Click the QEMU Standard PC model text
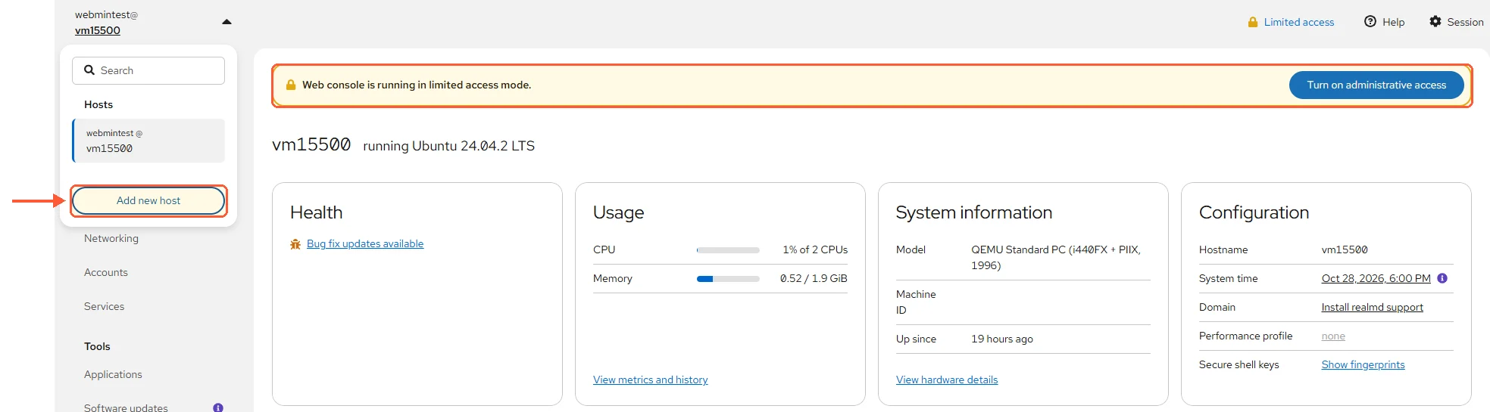This screenshot has width=1490, height=412. tap(1056, 257)
